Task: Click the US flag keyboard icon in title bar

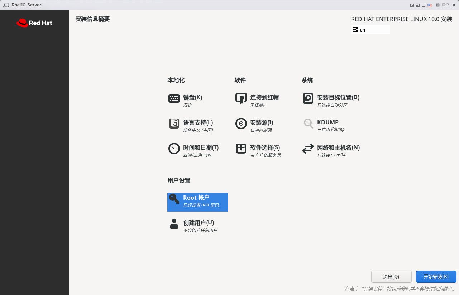Action: coord(430,5)
